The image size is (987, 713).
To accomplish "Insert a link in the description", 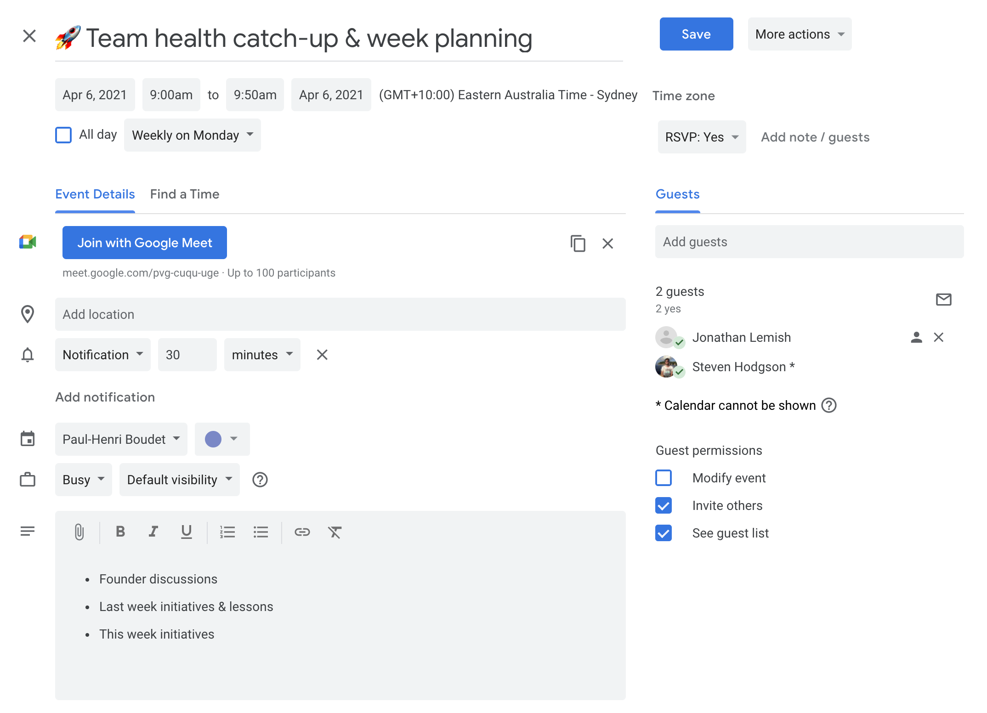I will point(302,532).
